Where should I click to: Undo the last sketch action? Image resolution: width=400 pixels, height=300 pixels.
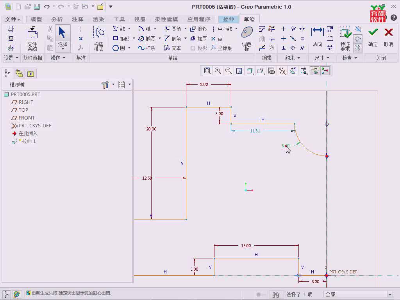pyautogui.click(x=46, y=7)
